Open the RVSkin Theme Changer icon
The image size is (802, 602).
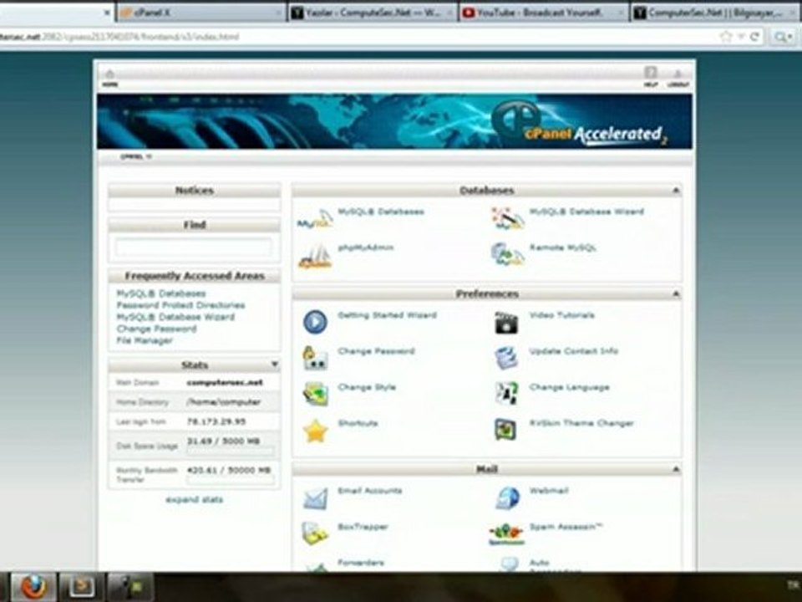[x=506, y=430]
